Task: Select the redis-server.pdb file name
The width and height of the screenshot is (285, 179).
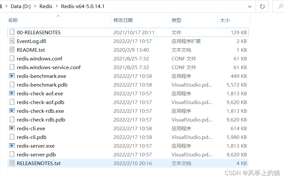Action: (36, 155)
